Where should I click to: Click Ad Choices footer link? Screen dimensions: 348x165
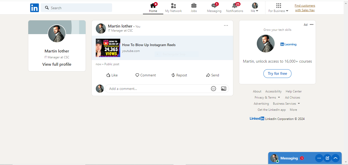coord(292,98)
